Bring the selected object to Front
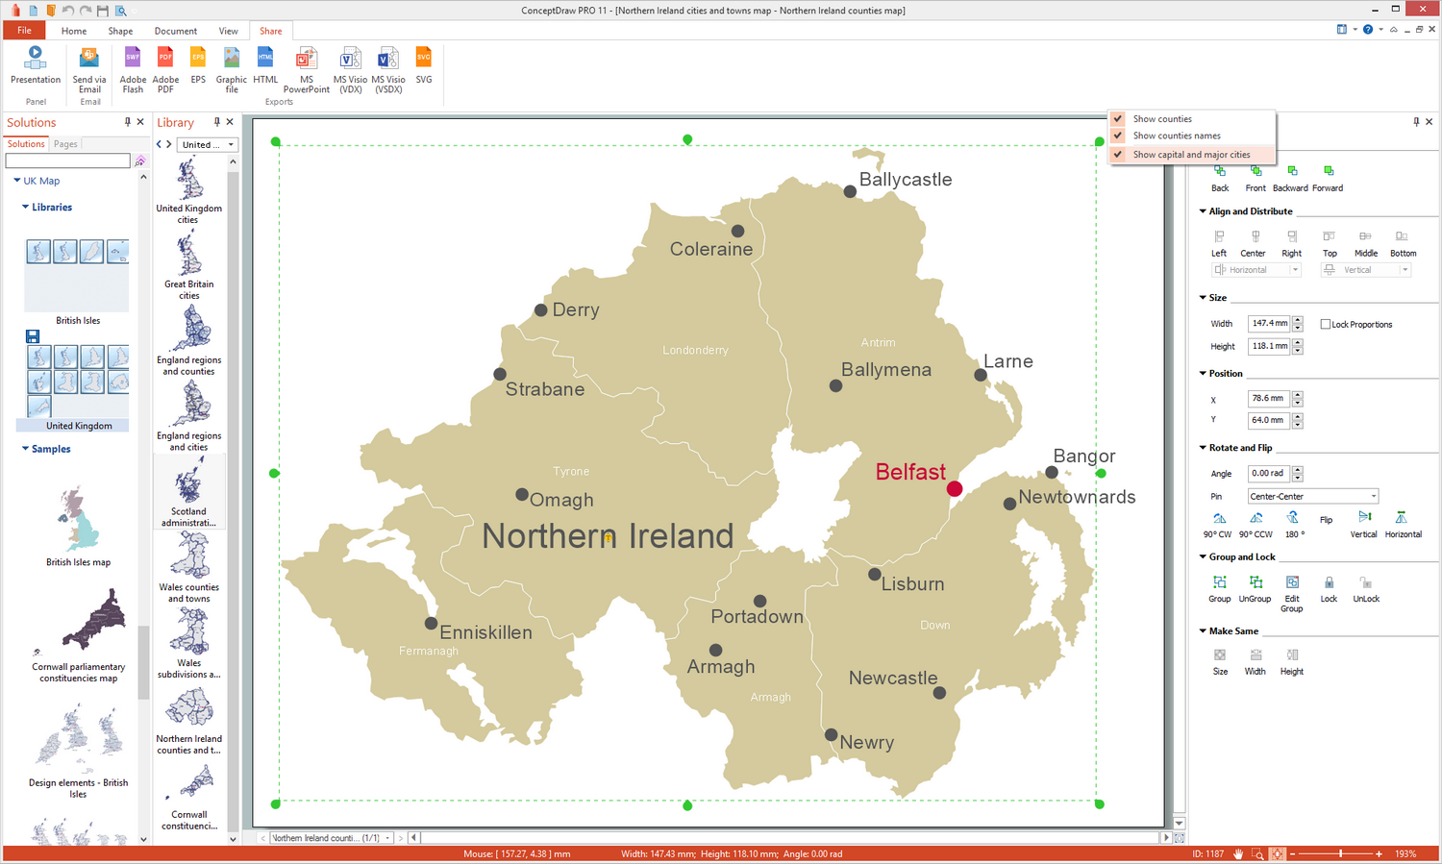Viewport: 1442px width, 864px height. 1256,177
